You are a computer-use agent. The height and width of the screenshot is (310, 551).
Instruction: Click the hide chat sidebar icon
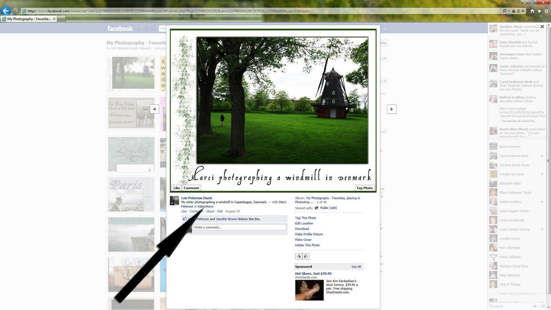click(543, 306)
